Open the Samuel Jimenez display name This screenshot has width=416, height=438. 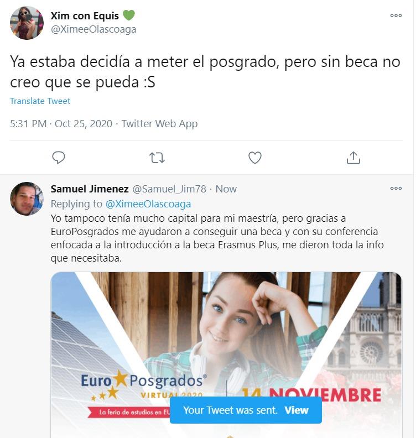[x=90, y=189]
